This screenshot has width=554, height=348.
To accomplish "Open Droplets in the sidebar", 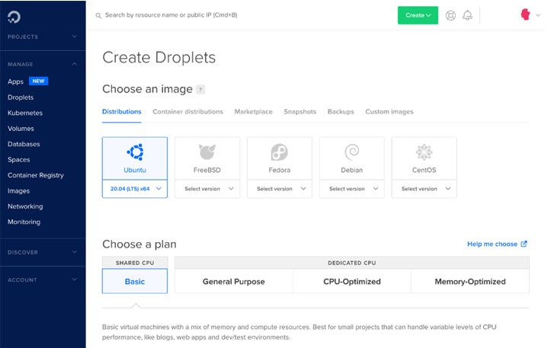I will pyautogui.click(x=21, y=97).
